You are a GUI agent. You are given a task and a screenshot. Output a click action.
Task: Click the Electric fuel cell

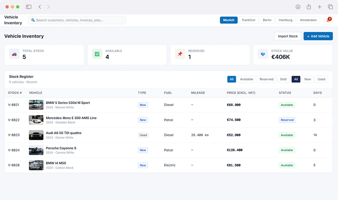(x=170, y=165)
